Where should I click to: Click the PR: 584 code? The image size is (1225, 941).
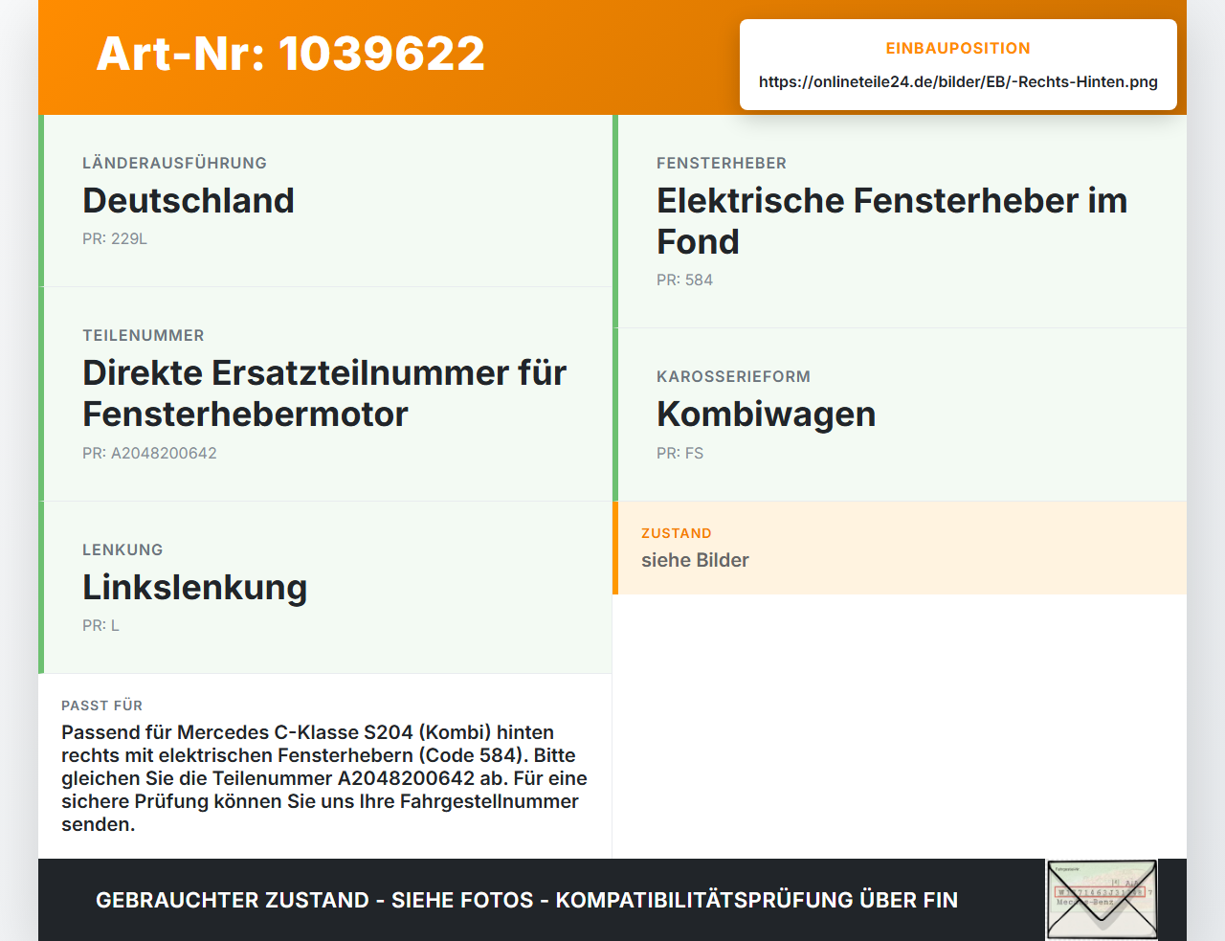coord(684,280)
